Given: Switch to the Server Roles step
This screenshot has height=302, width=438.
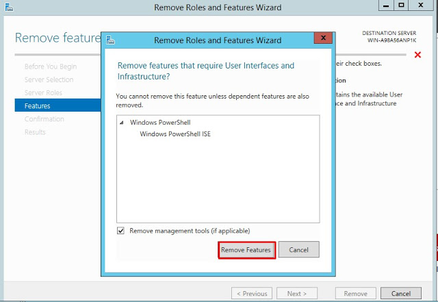Looking at the screenshot, I should [43, 92].
